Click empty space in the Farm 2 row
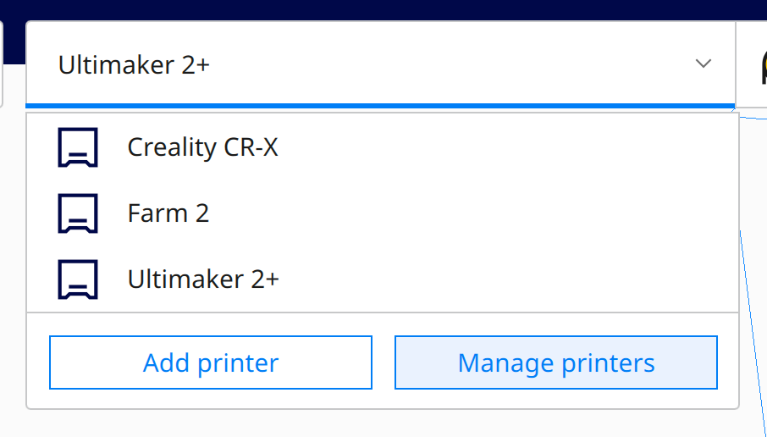The image size is (767, 437). click(x=465, y=213)
